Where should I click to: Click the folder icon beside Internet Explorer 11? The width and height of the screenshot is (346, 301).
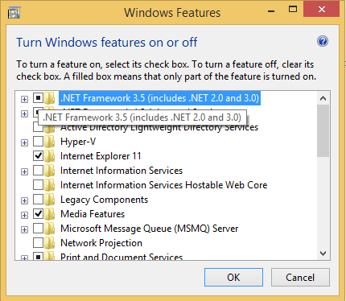[x=50, y=156]
